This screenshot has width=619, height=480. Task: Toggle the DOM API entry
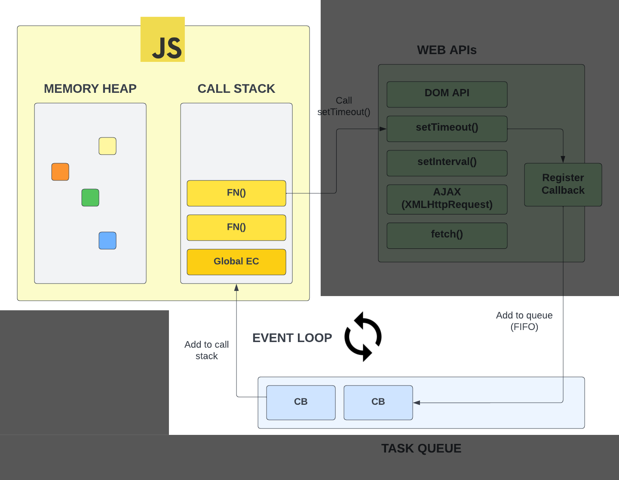pyautogui.click(x=447, y=94)
